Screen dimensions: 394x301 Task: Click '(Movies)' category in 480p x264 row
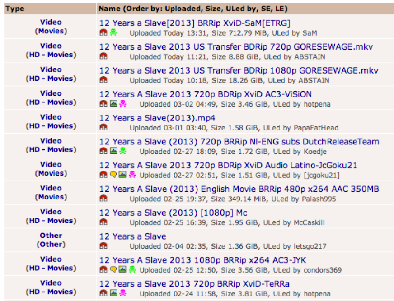point(51,197)
